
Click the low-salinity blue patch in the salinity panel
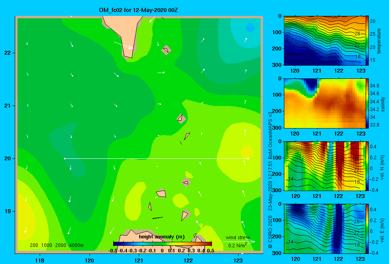(x=312, y=85)
